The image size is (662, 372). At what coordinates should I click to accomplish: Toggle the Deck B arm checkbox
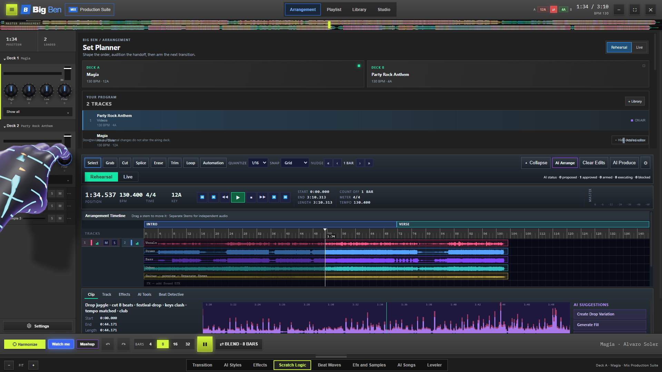point(644,66)
